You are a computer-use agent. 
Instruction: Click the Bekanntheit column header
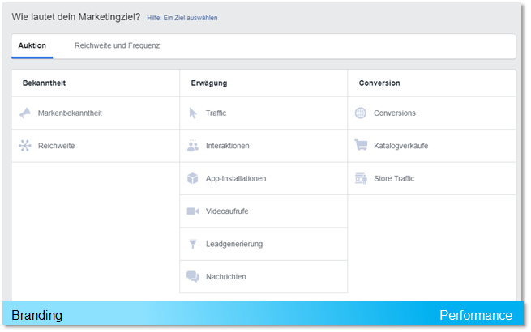click(44, 83)
